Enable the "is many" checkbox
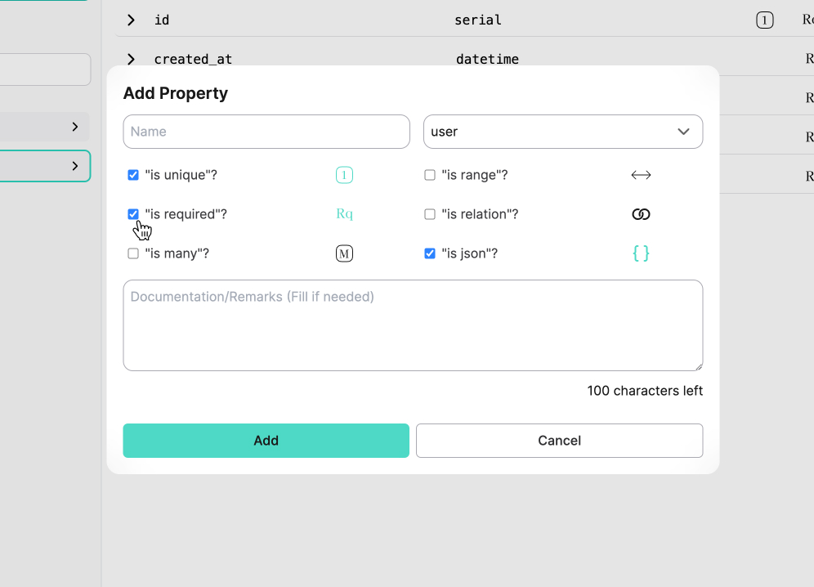This screenshot has width=814, height=587. click(x=133, y=253)
